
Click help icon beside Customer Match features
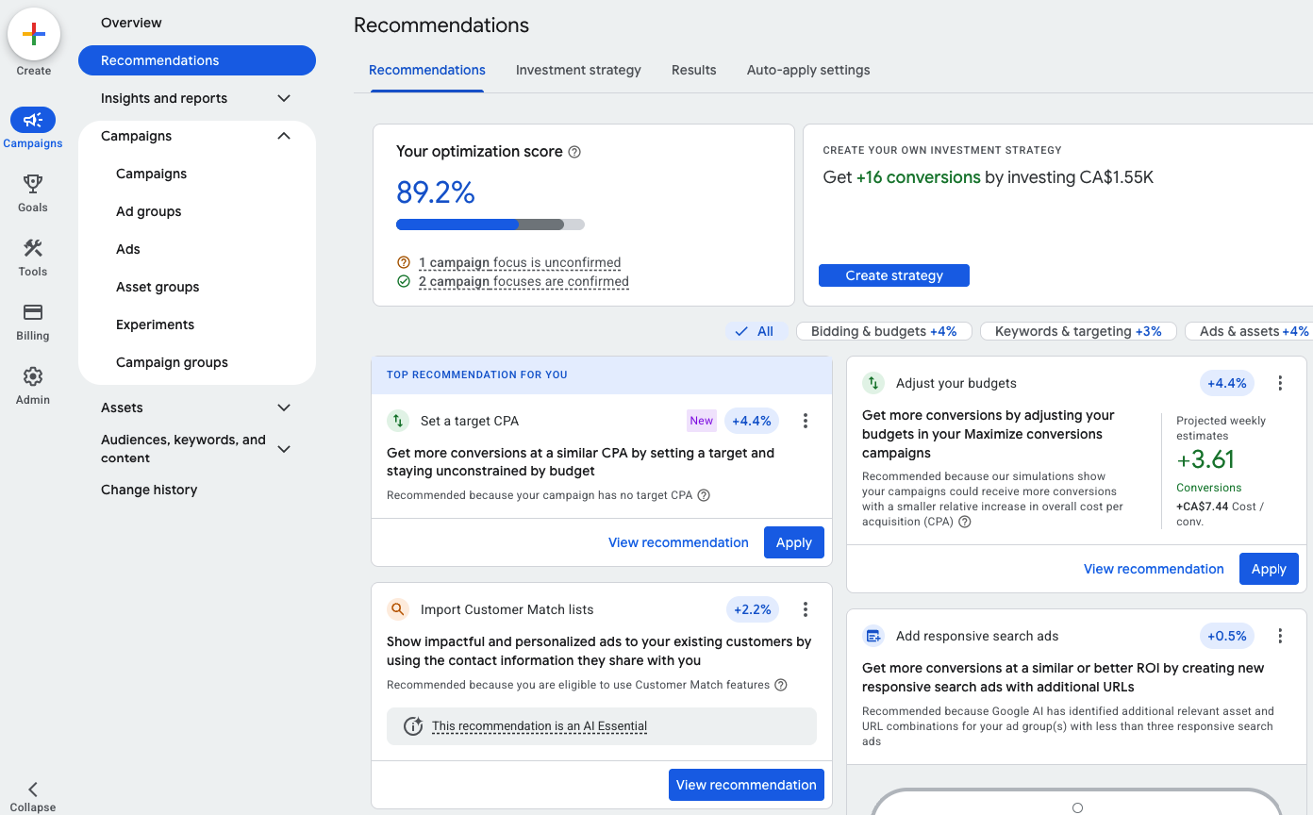tap(781, 685)
